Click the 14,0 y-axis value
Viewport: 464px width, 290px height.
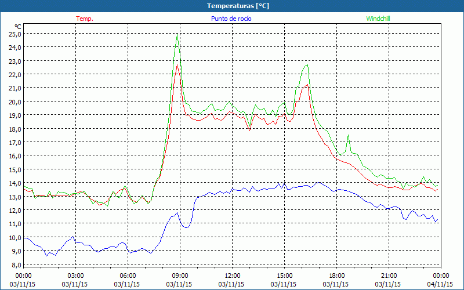15,183
